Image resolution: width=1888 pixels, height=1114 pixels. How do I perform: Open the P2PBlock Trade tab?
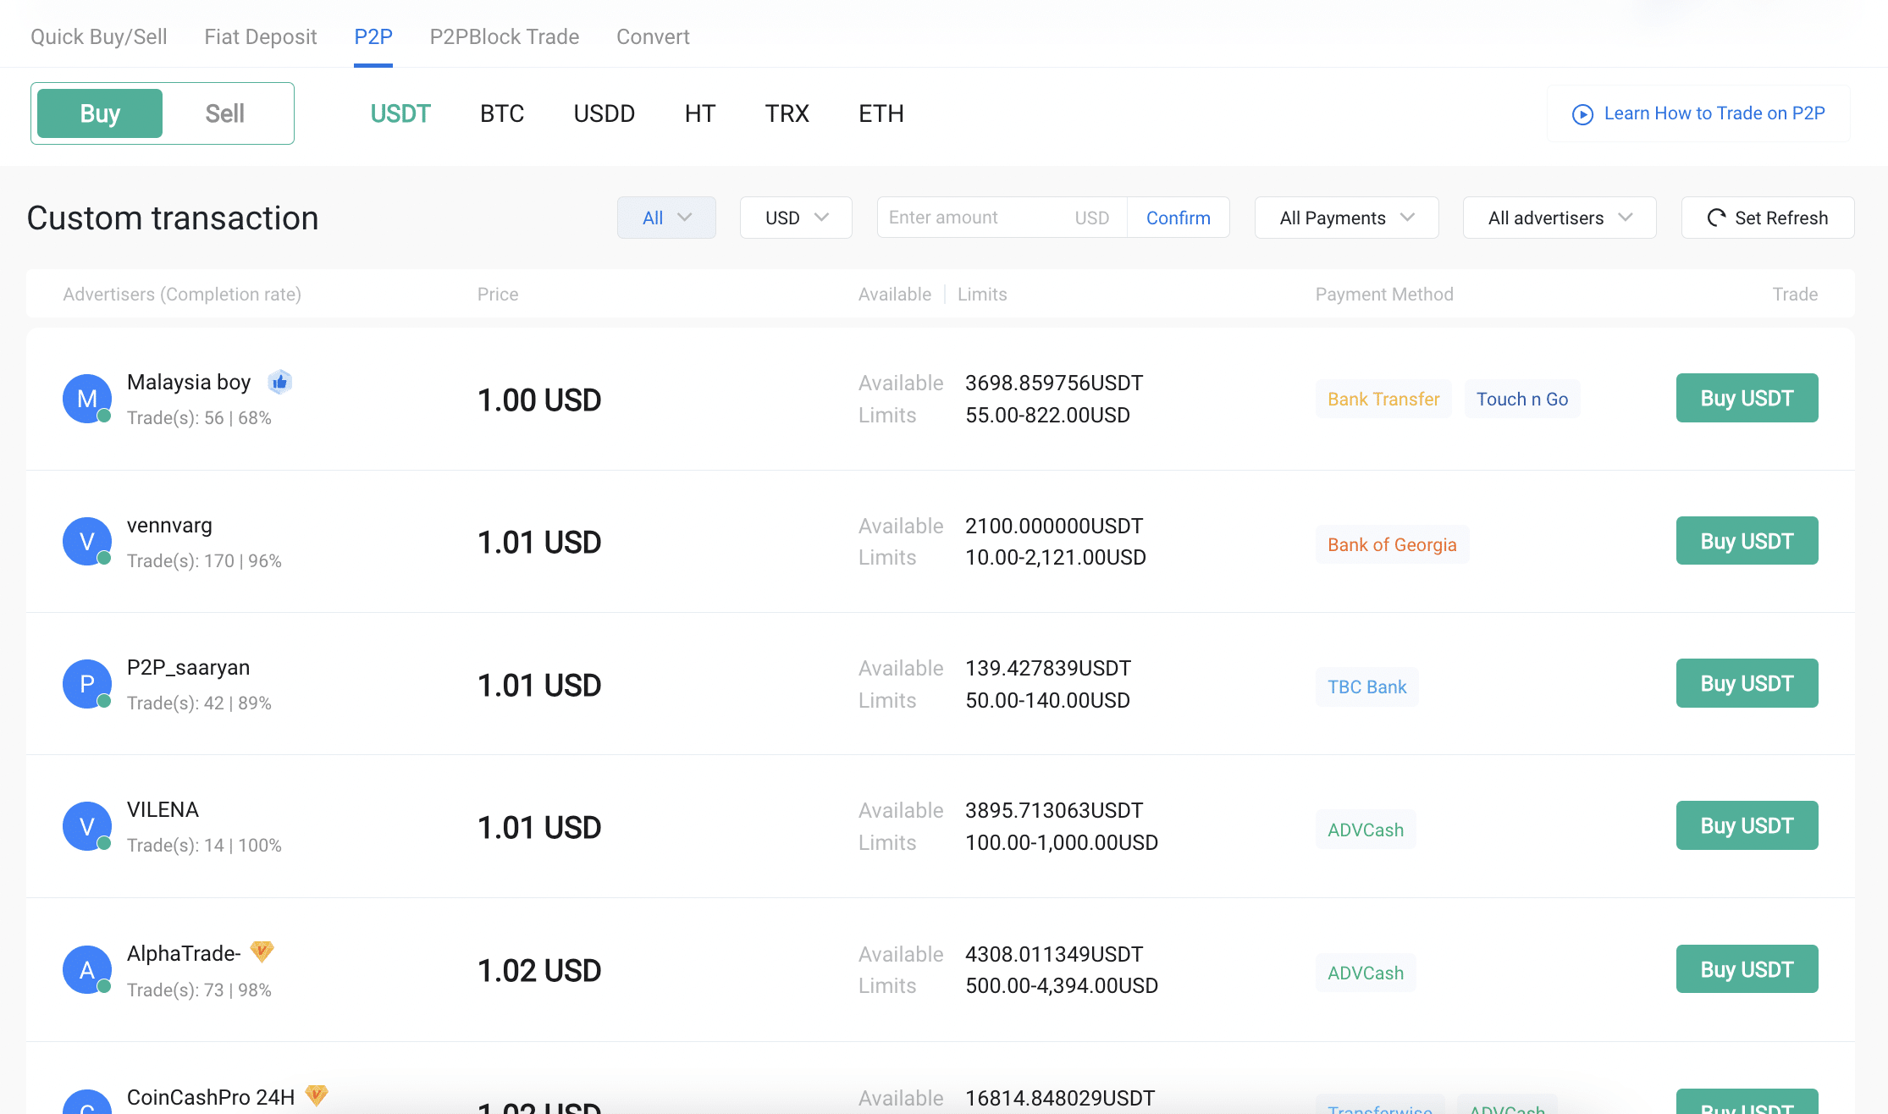click(x=505, y=36)
